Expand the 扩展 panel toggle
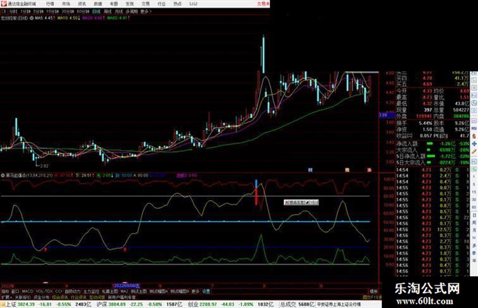Image resolution: width=478 pixels, height=308 pixels. coord(6,297)
